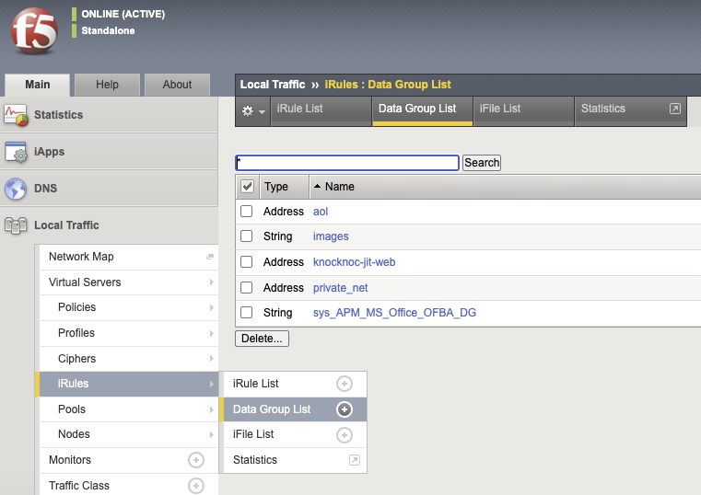Image resolution: width=701 pixels, height=495 pixels.
Task: Sort by the Name column ascending arrow
Action: pos(317,187)
